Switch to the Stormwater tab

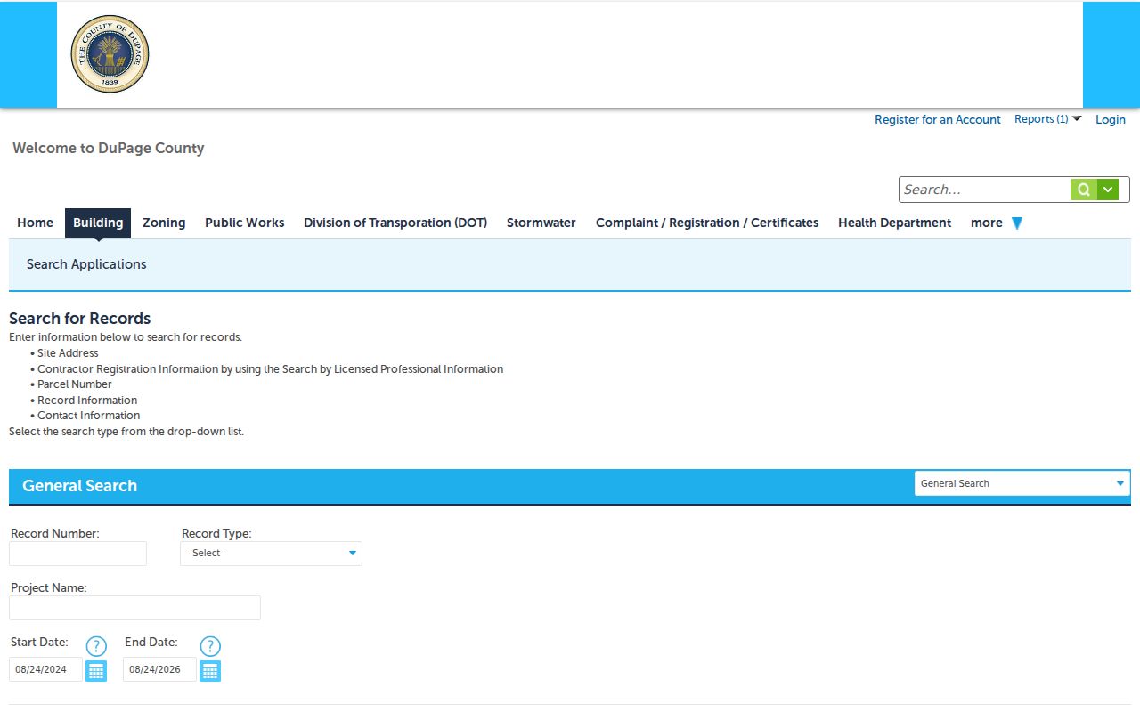click(541, 222)
